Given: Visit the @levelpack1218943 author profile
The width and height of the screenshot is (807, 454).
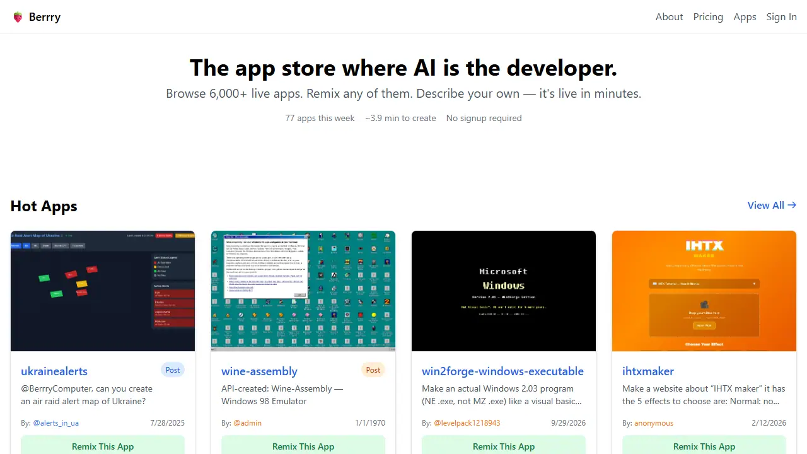Looking at the screenshot, I should click(x=467, y=423).
